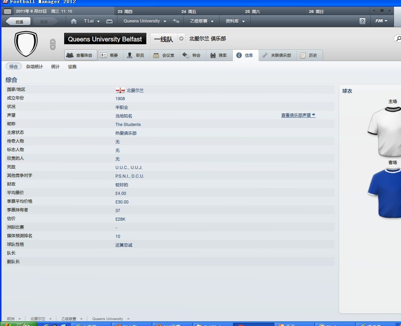Viewport: 401px width, 326px height.
Task: Click the club up/down stepper arrows
Action: (53, 45)
